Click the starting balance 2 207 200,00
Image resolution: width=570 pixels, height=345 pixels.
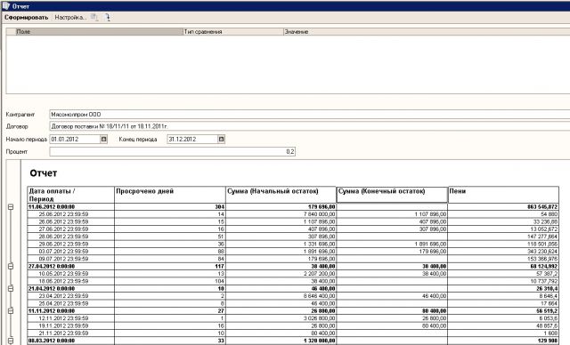click(319, 274)
